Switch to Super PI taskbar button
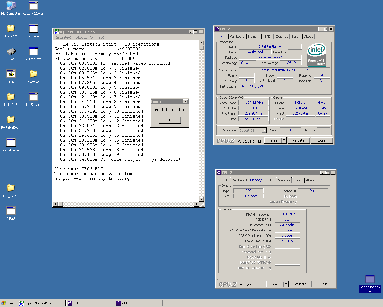The width and height of the screenshot is (383, 307). (41, 303)
